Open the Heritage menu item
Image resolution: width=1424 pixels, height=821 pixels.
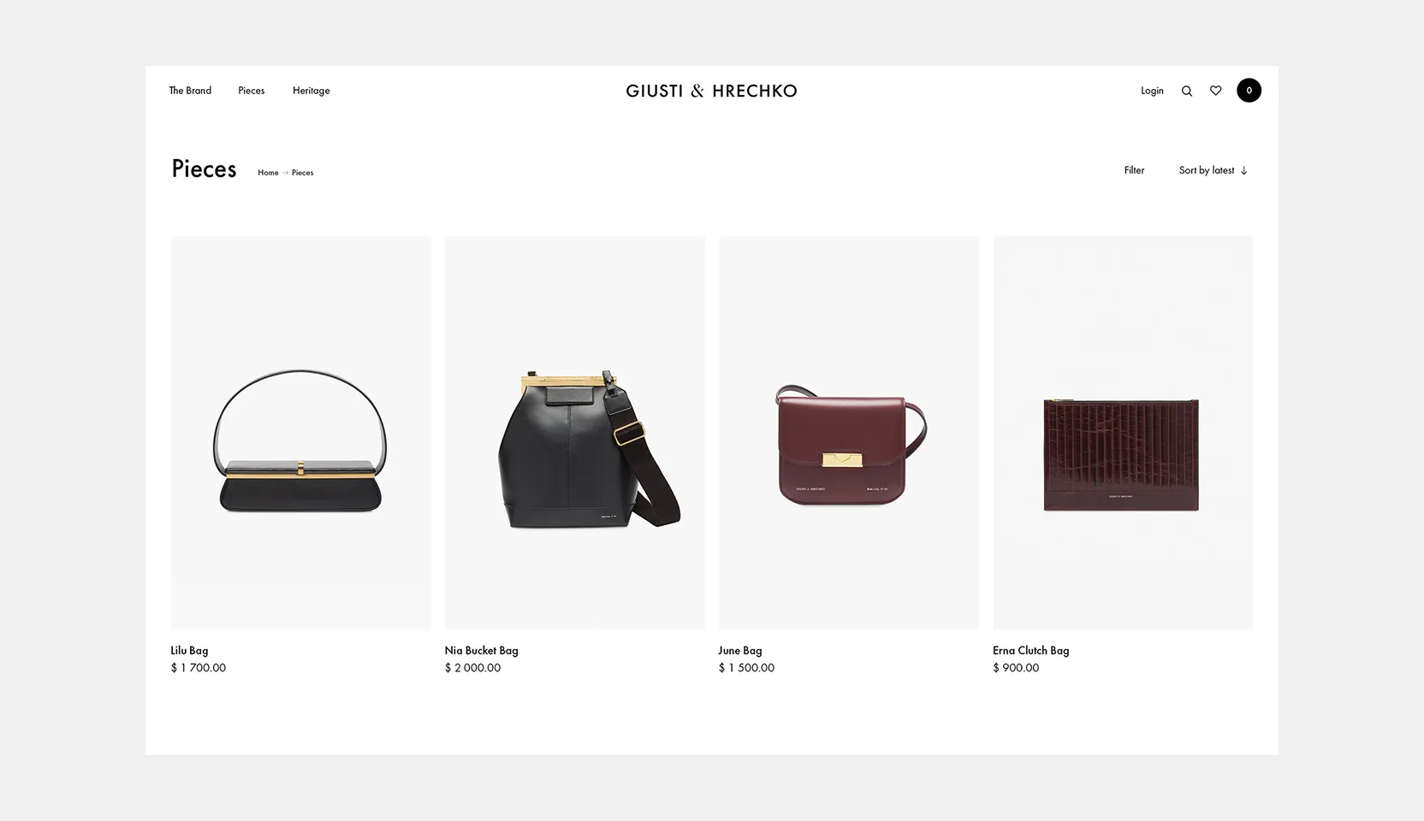point(311,91)
